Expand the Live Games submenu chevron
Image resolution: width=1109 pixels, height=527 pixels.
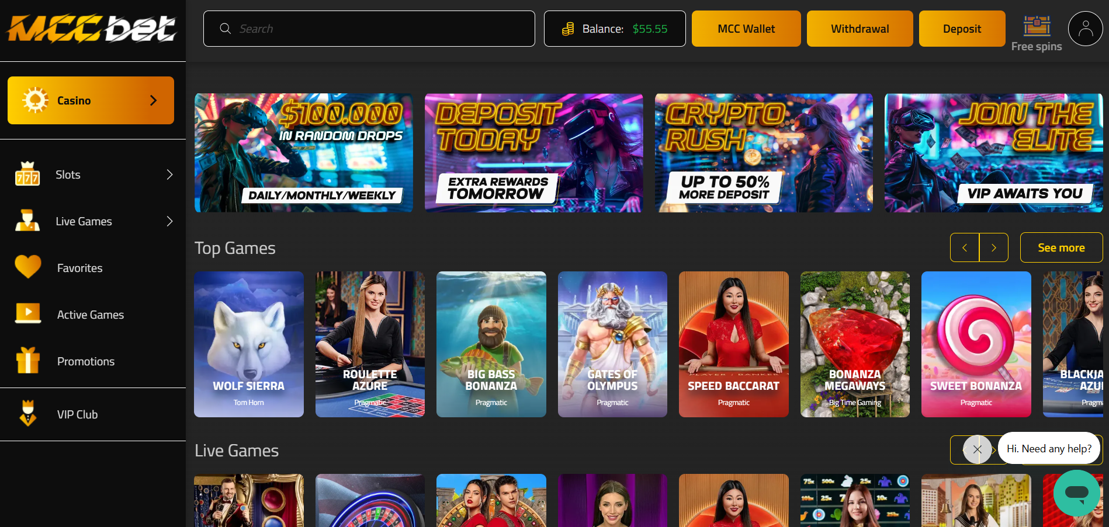169,221
